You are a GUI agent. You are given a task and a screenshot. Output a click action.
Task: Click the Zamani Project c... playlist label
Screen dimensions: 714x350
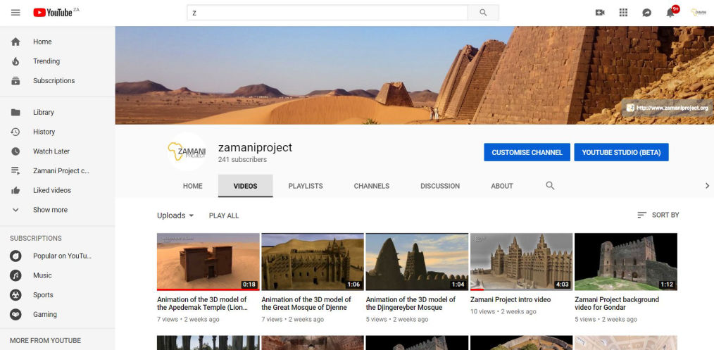pos(61,171)
